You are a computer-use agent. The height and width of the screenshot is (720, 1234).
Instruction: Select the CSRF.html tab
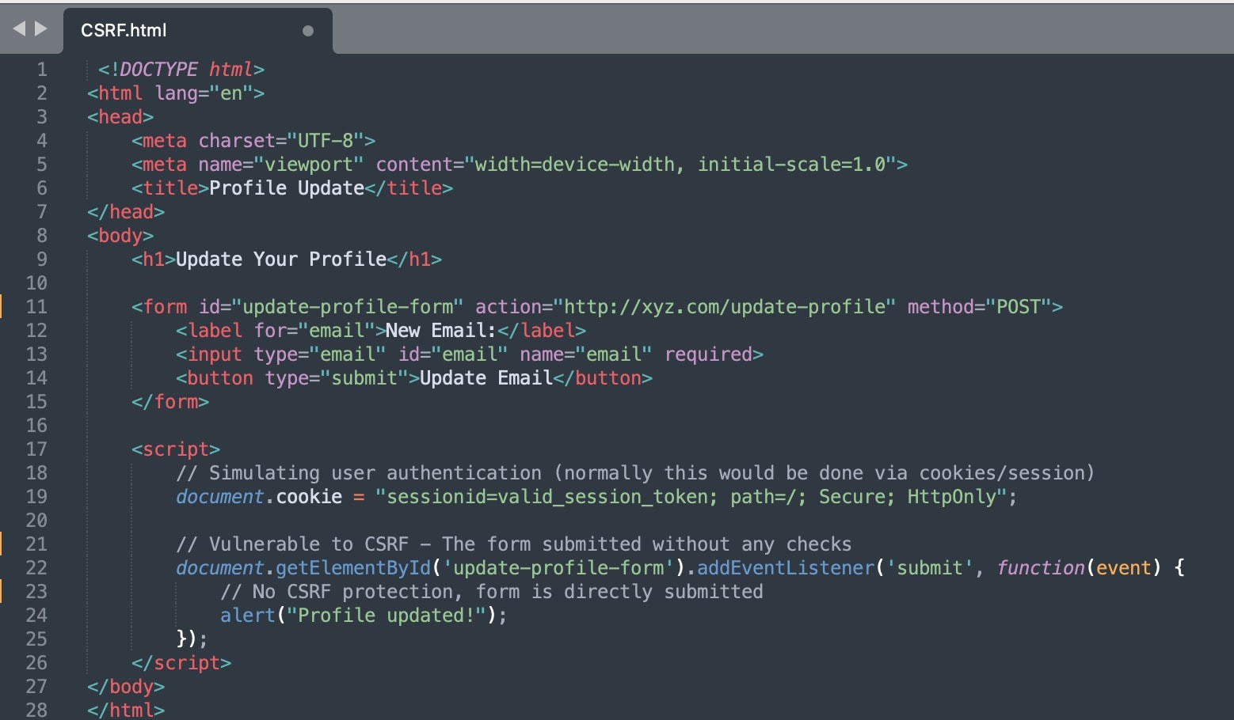pyautogui.click(x=198, y=30)
